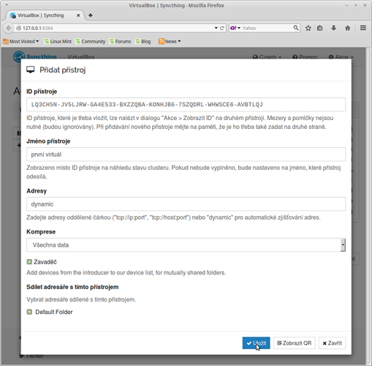The width and height of the screenshot is (372, 366).
Task: Open the Most Visited bookmarks dropdown
Action: [x=21, y=42]
